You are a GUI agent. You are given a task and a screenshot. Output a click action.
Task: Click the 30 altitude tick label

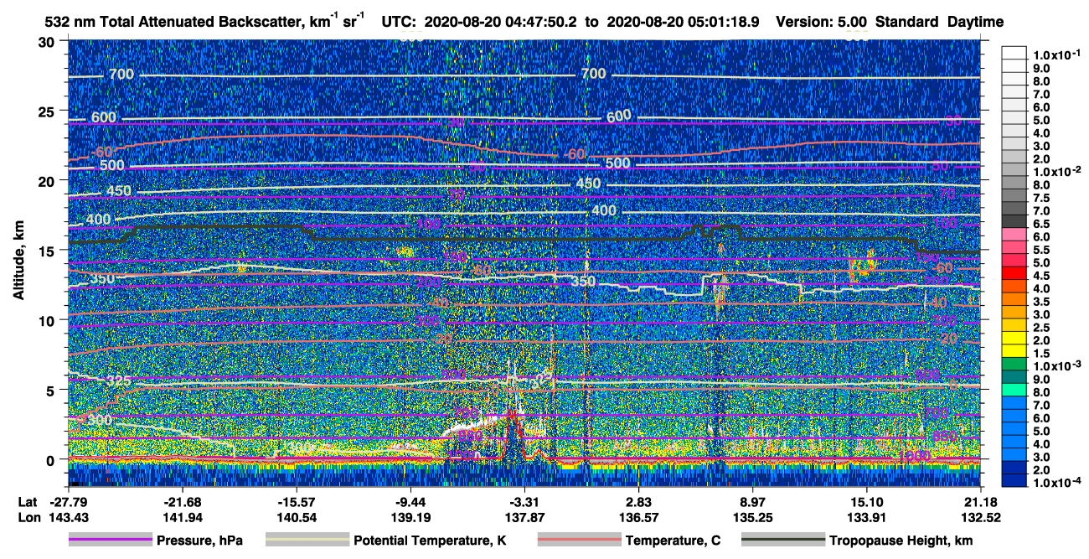tap(48, 42)
